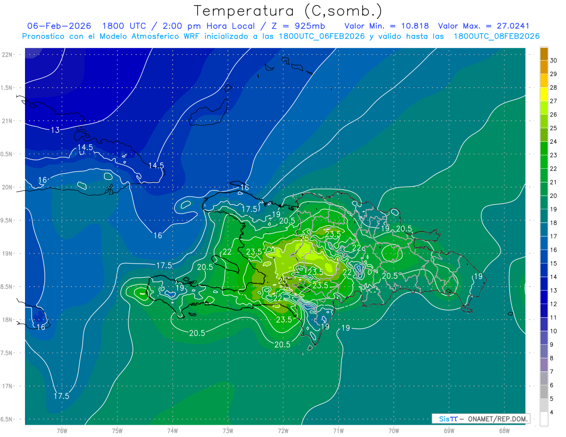Select the "Valor Min. = 10.818" text
The width and height of the screenshot is (566, 437).
pyautogui.click(x=386, y=26)
